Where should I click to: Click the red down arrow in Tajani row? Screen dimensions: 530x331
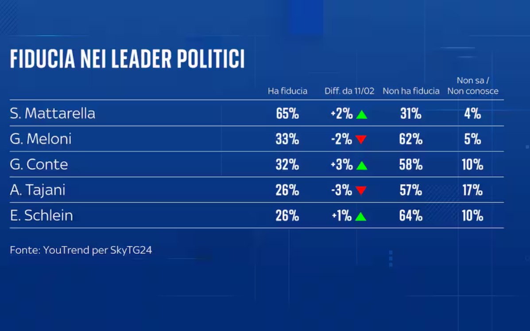tap(361, 191)
